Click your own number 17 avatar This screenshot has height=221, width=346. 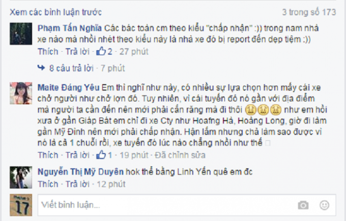tap(21, 205)
